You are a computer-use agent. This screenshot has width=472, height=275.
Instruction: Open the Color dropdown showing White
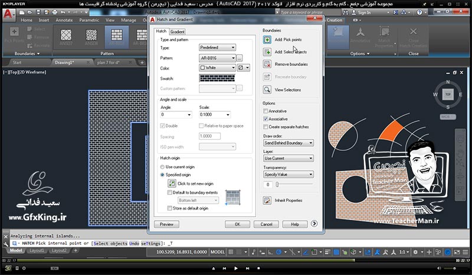(217, 68)
